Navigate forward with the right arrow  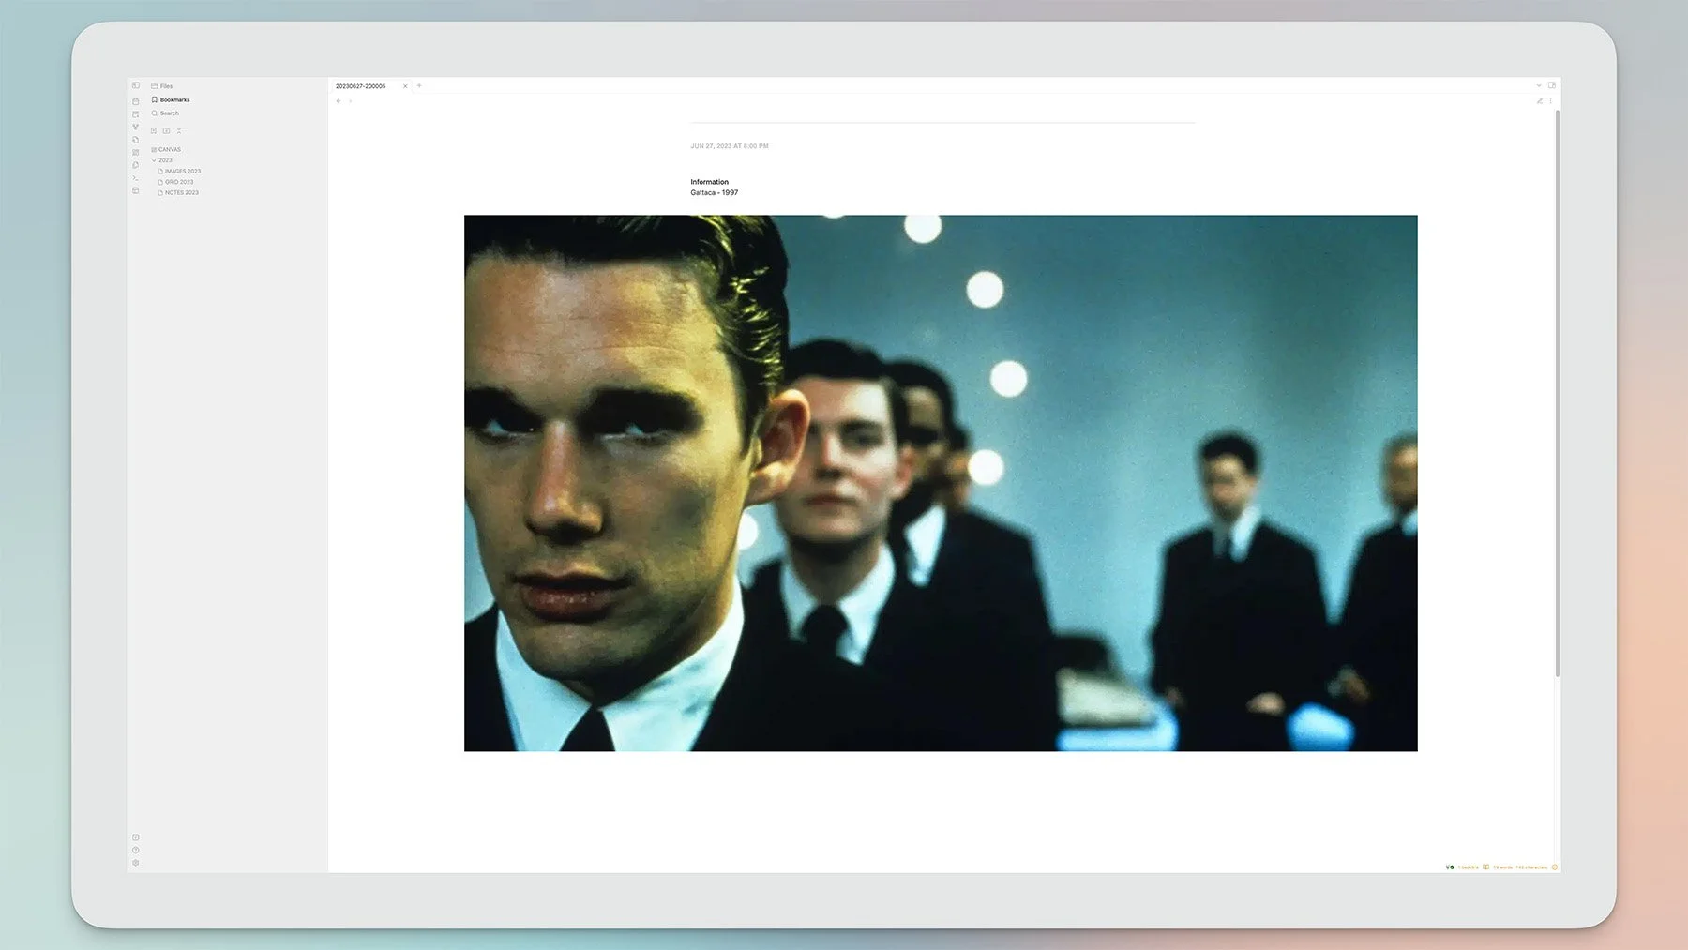tap(351, 101)
